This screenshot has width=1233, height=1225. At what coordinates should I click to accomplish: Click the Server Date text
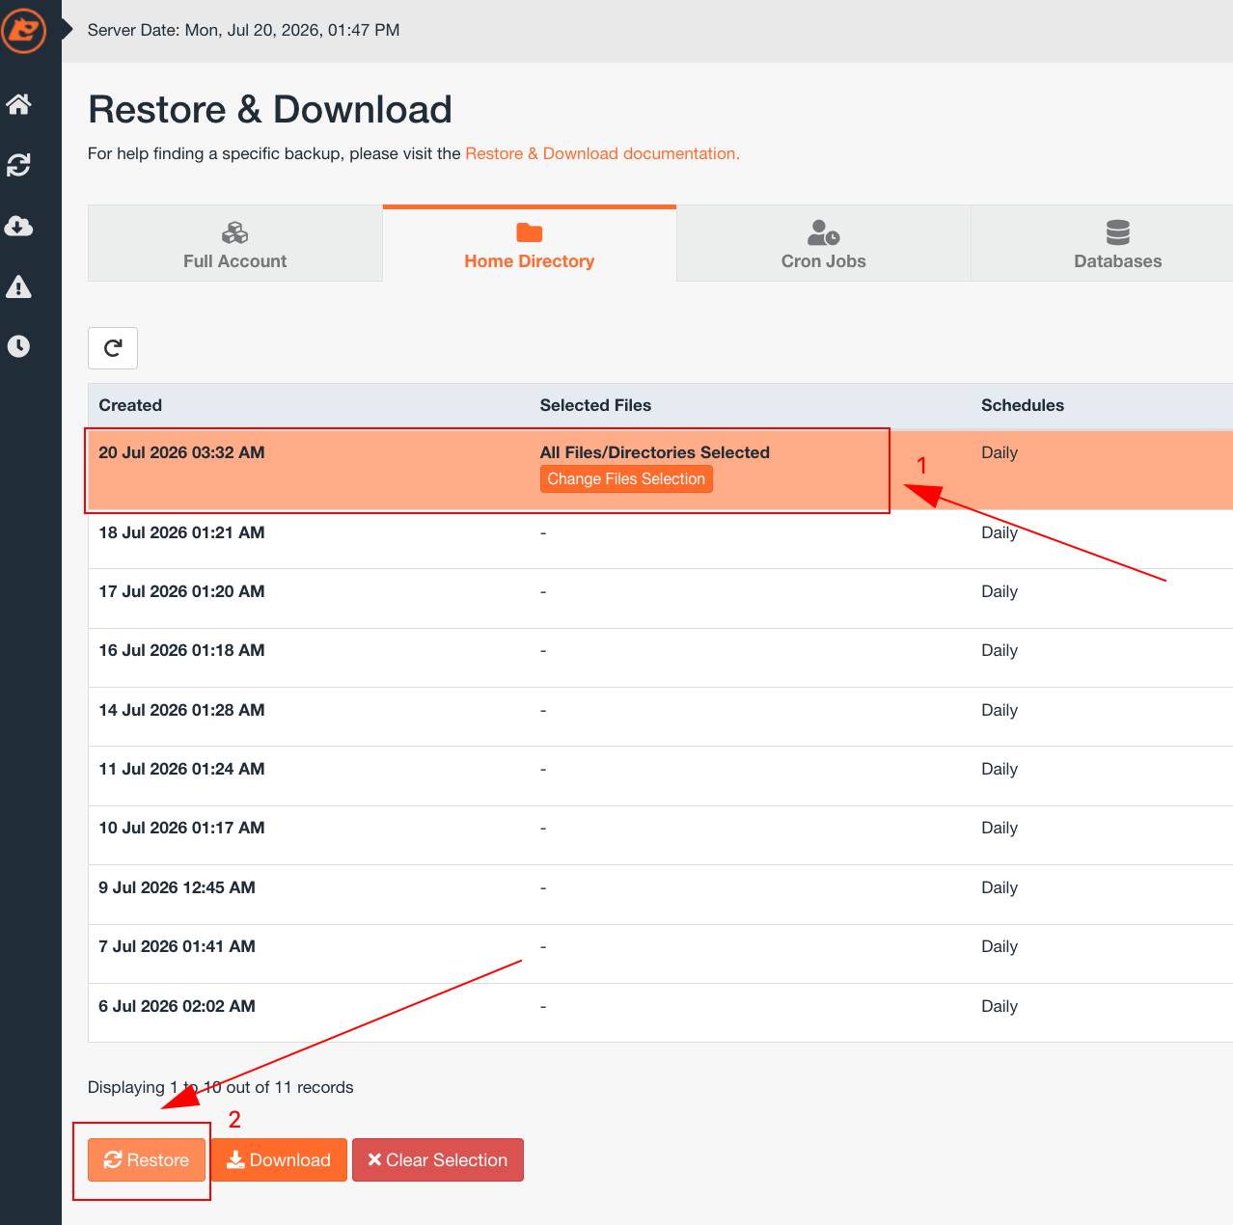(243, 30)
